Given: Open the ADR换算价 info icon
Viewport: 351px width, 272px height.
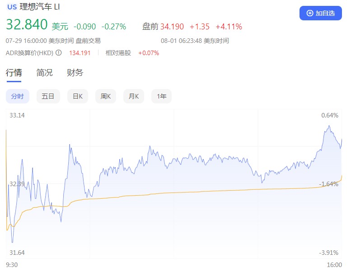Looking at the screenshot, I should 59,53.
